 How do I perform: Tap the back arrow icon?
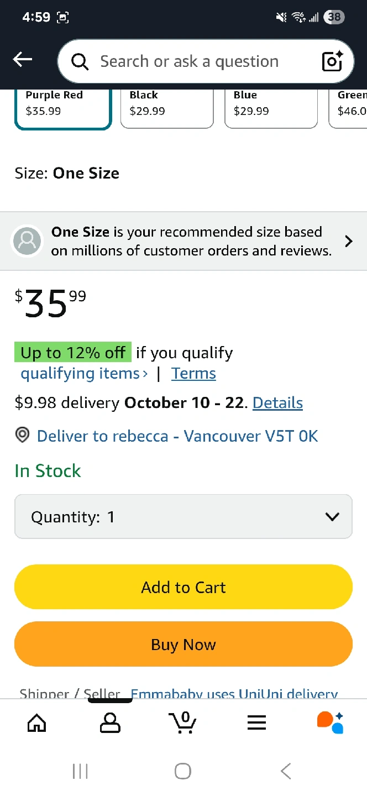pyautogui.click(x=23, y=60)
